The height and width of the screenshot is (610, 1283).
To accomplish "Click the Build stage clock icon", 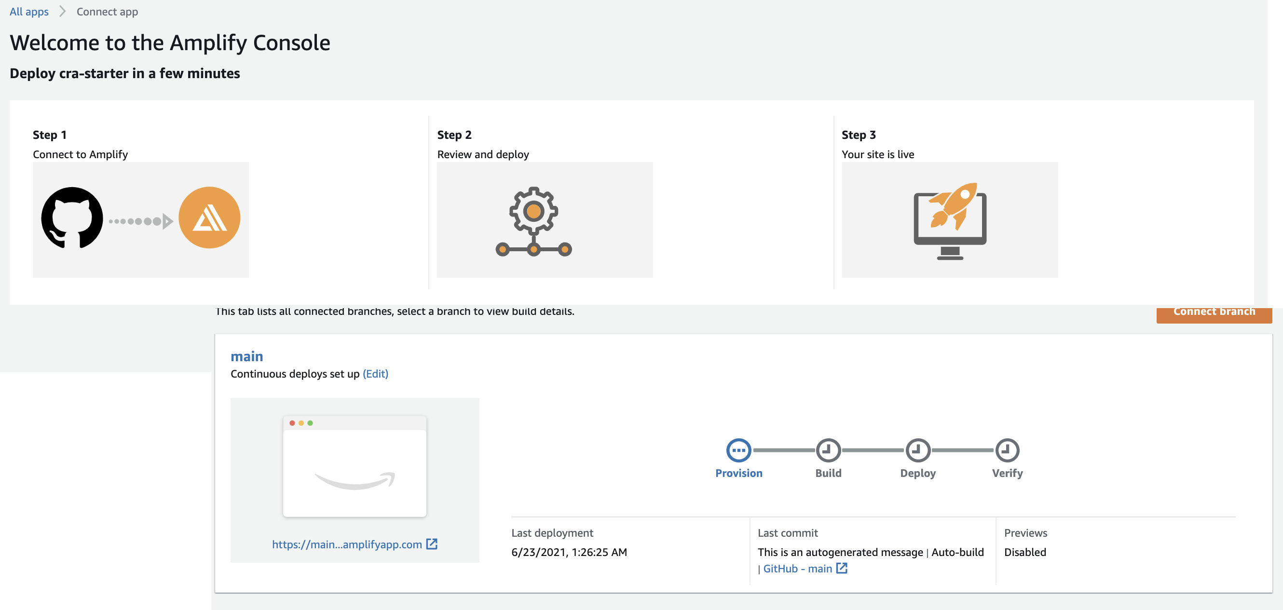I will pos(828,450).
